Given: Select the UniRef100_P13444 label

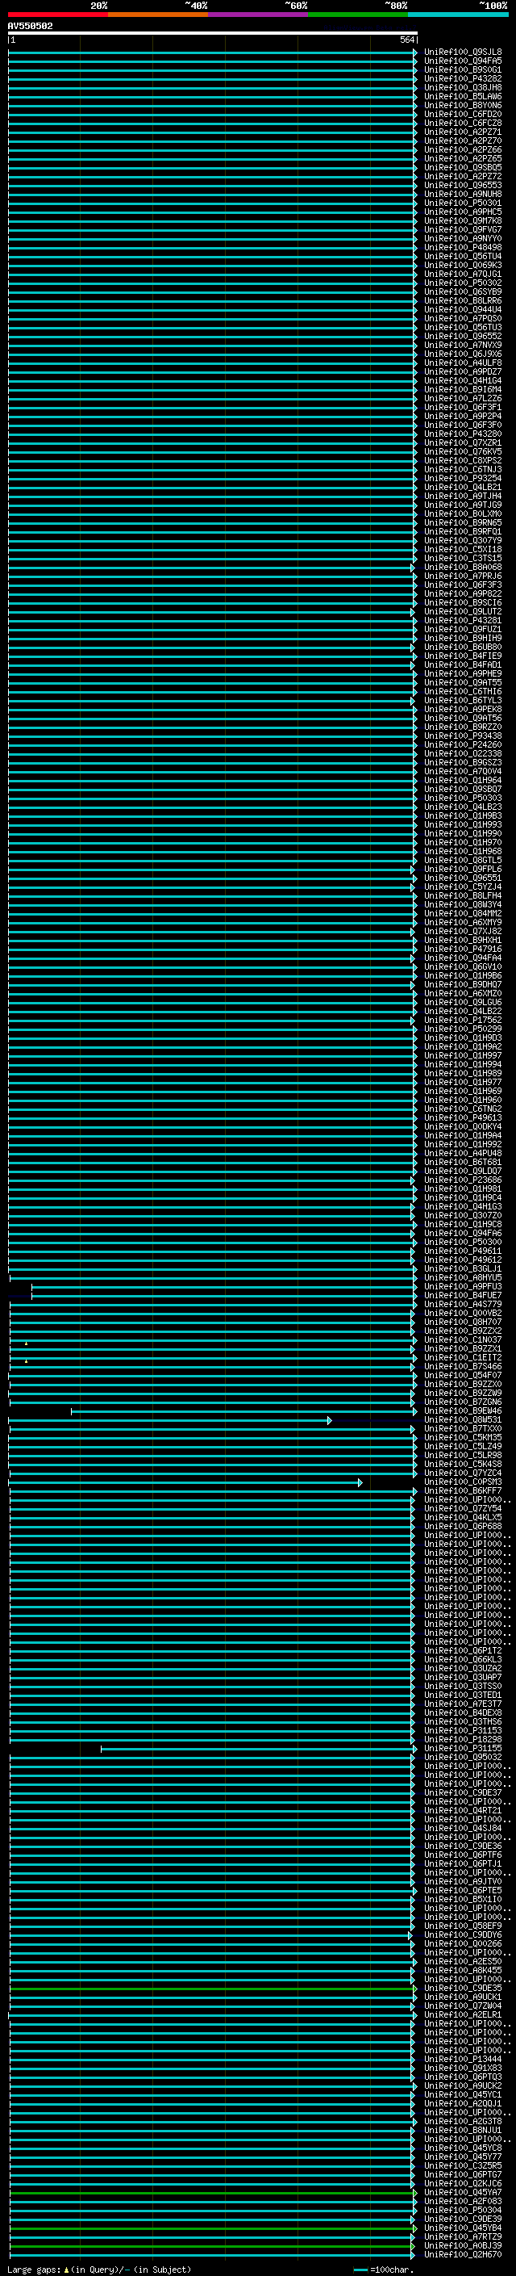Looking at the screenshot, I should (x=463, y=2059).
